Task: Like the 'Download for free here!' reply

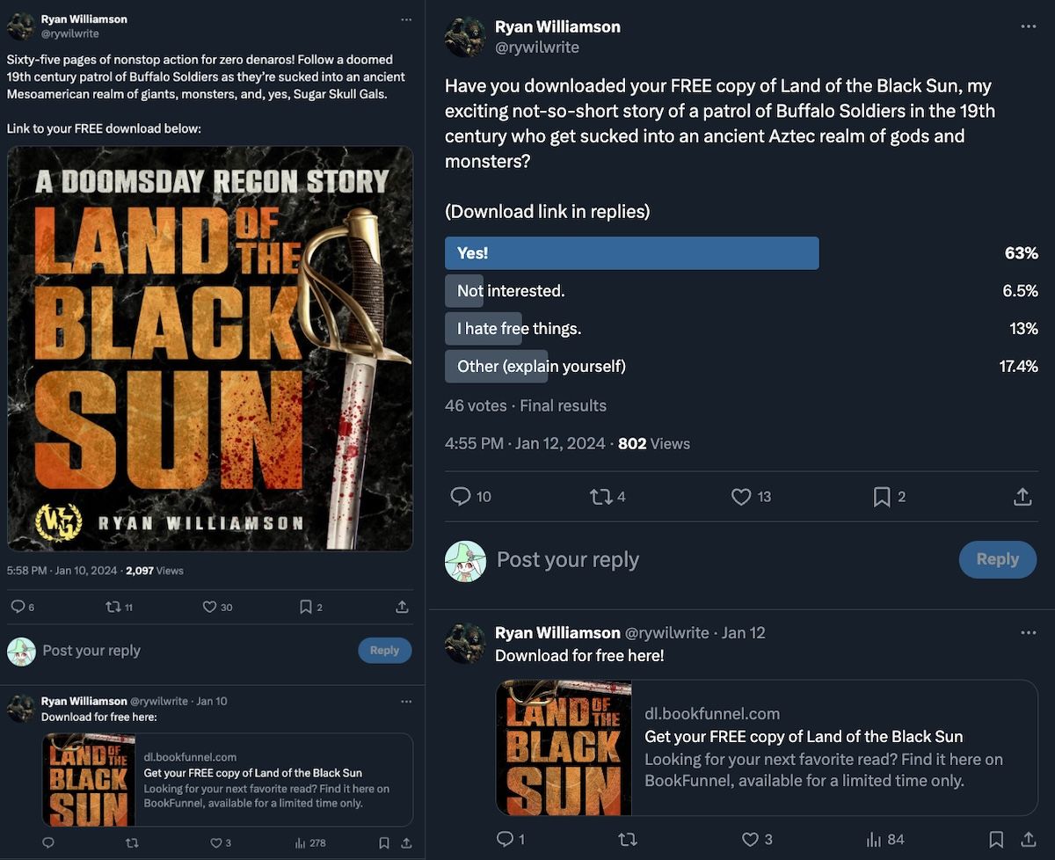Action: pos(749,839)
